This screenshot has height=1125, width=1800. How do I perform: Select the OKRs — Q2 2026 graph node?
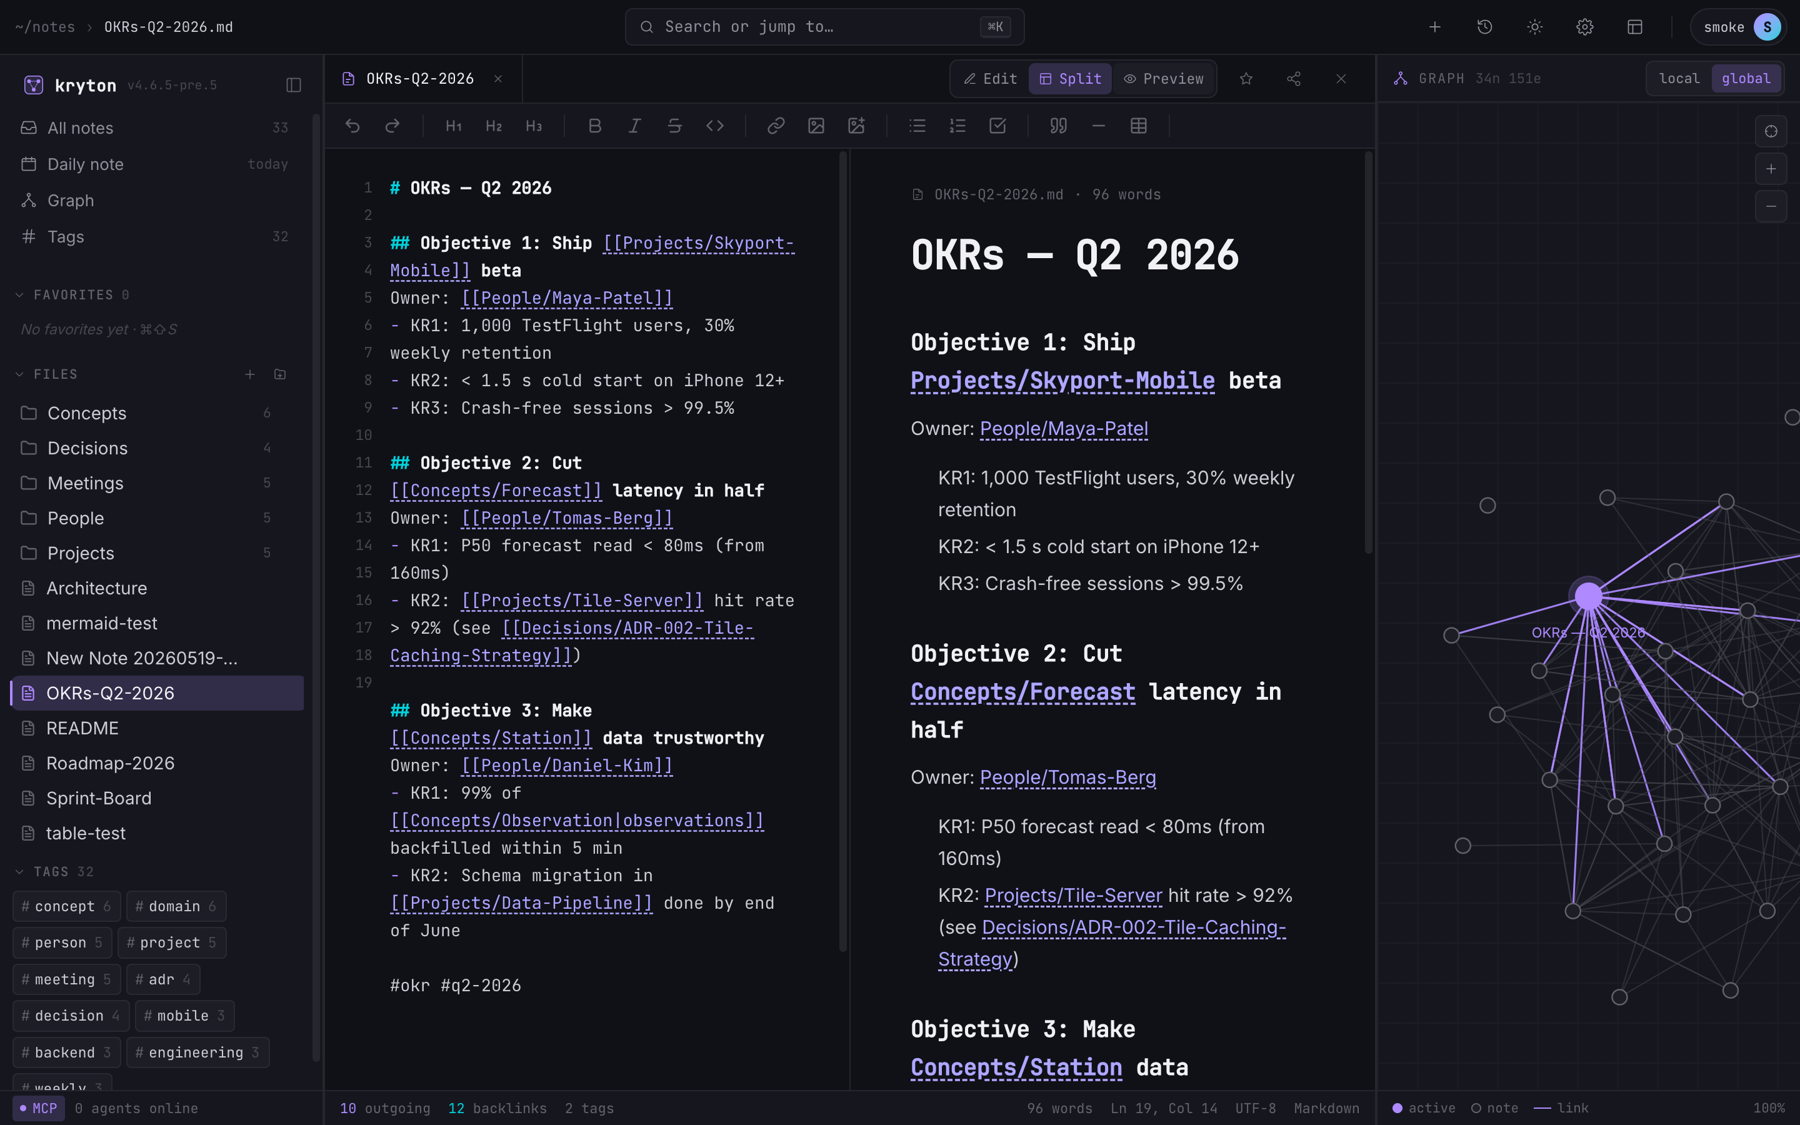coord(1588,596)
